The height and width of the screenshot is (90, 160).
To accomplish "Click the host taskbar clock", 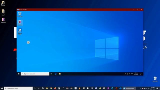I will coord(153,88).
